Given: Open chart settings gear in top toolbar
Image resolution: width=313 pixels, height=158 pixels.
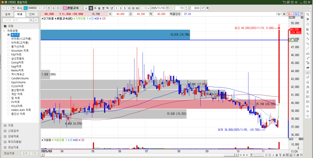Looking at the screenshot, I should (x=208, y=8).
